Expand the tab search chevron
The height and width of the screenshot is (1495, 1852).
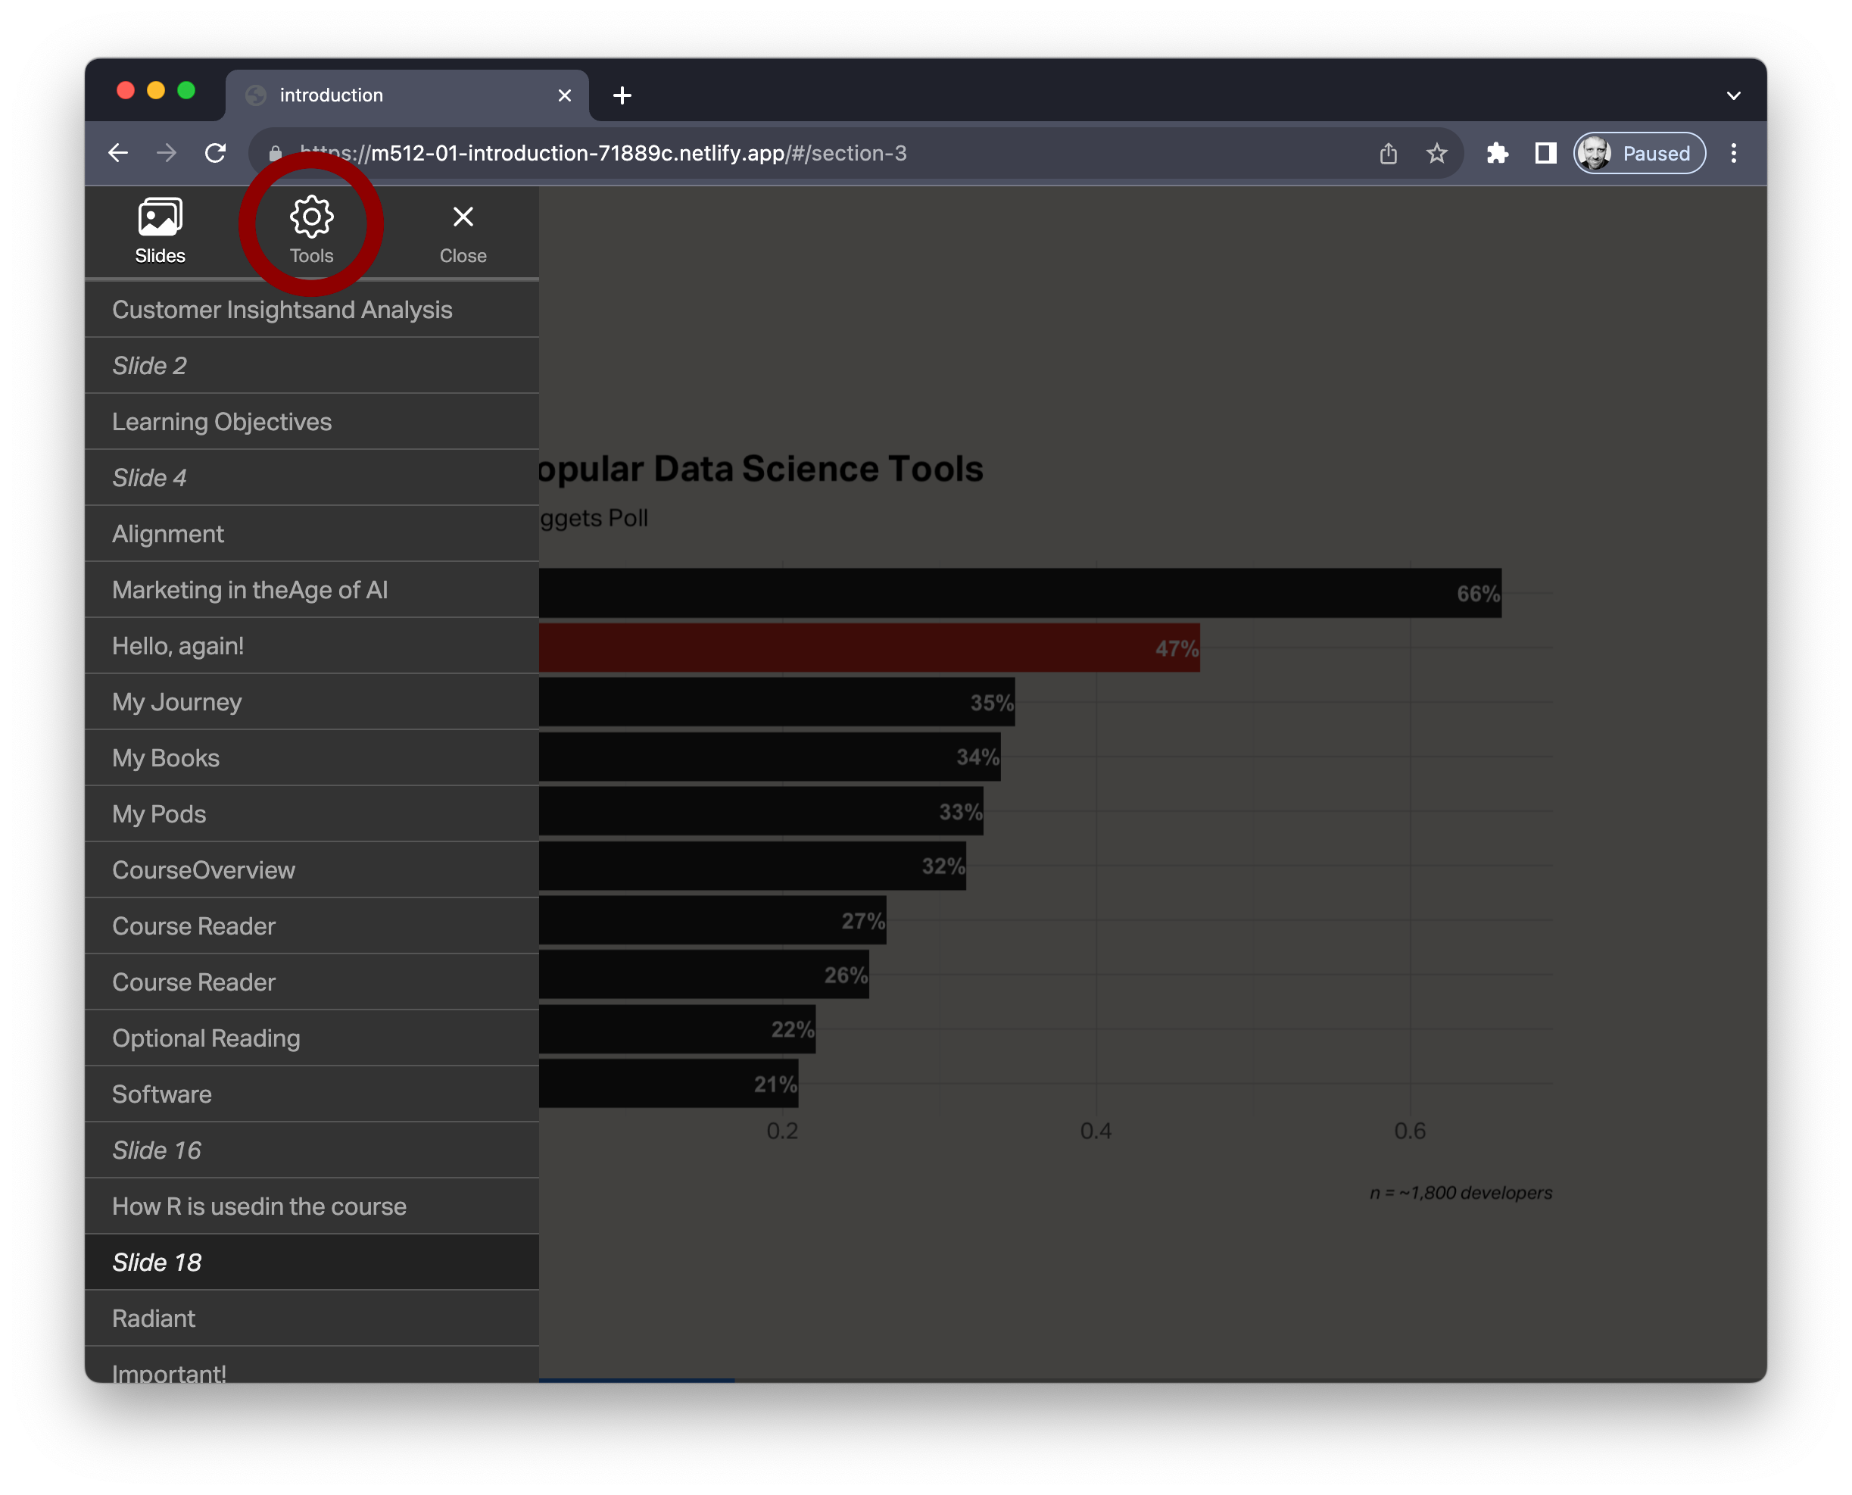coord(1734,95)
